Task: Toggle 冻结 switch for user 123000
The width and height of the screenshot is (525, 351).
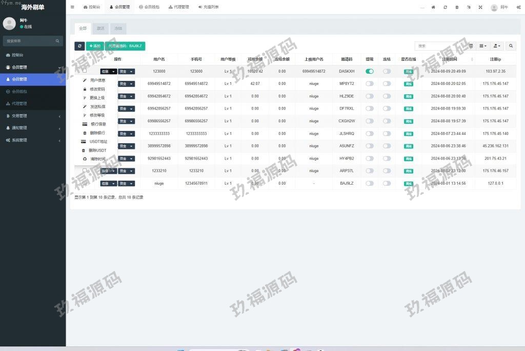Action: [387, 71]
